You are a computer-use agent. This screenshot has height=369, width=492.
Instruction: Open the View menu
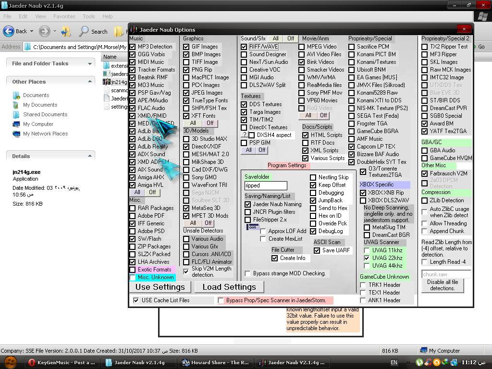tap(40, 16)
